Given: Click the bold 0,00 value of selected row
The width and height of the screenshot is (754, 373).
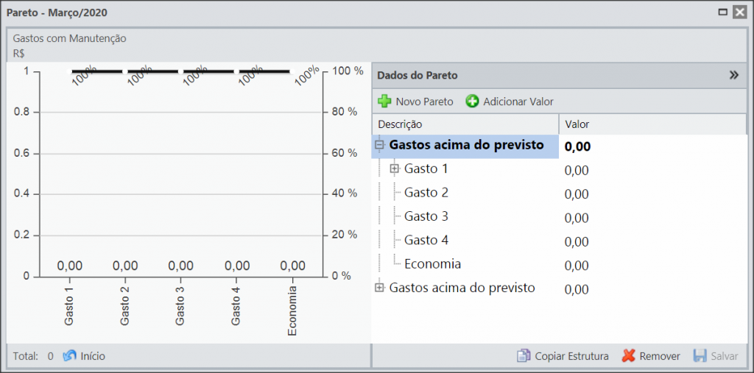Looking at the screenshot, I should point(577,146).
